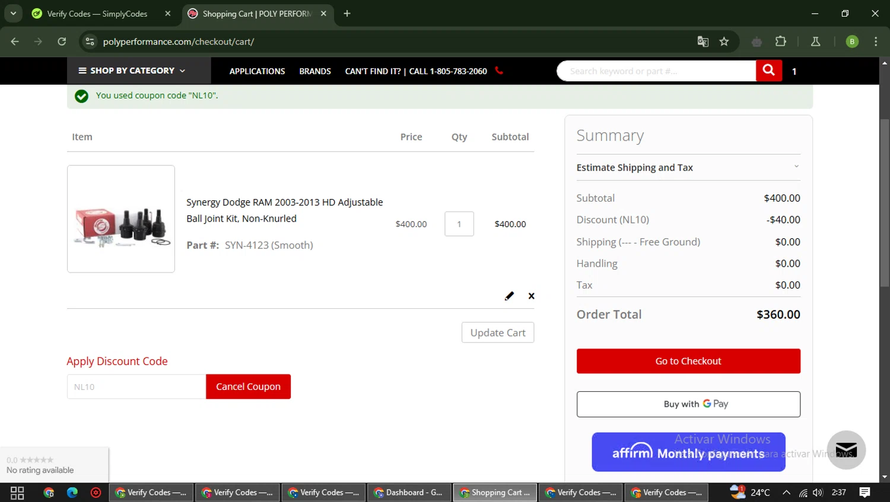The width and height of the screenshot is (890, 502).
Task: Bookmark this page with star icon
Action: point(724,41)
